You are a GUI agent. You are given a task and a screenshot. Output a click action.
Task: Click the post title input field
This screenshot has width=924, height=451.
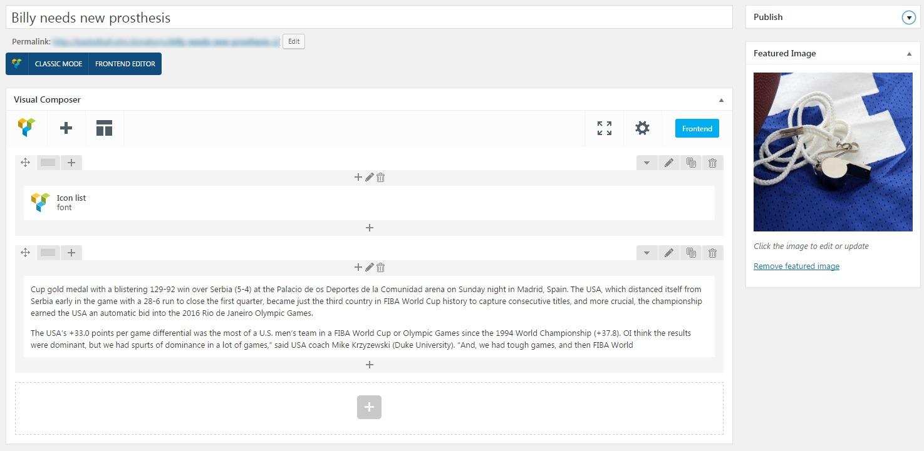[x=369, y=18]
